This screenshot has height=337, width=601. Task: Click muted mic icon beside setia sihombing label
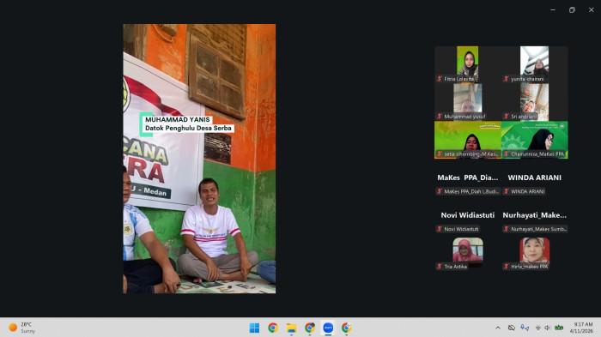(x=440, y=154)
